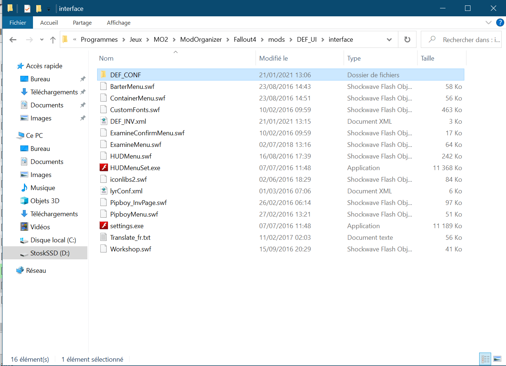Switch to large thumbnails view
The height and width of the screenshot is (366, 506).
point(497,359)
